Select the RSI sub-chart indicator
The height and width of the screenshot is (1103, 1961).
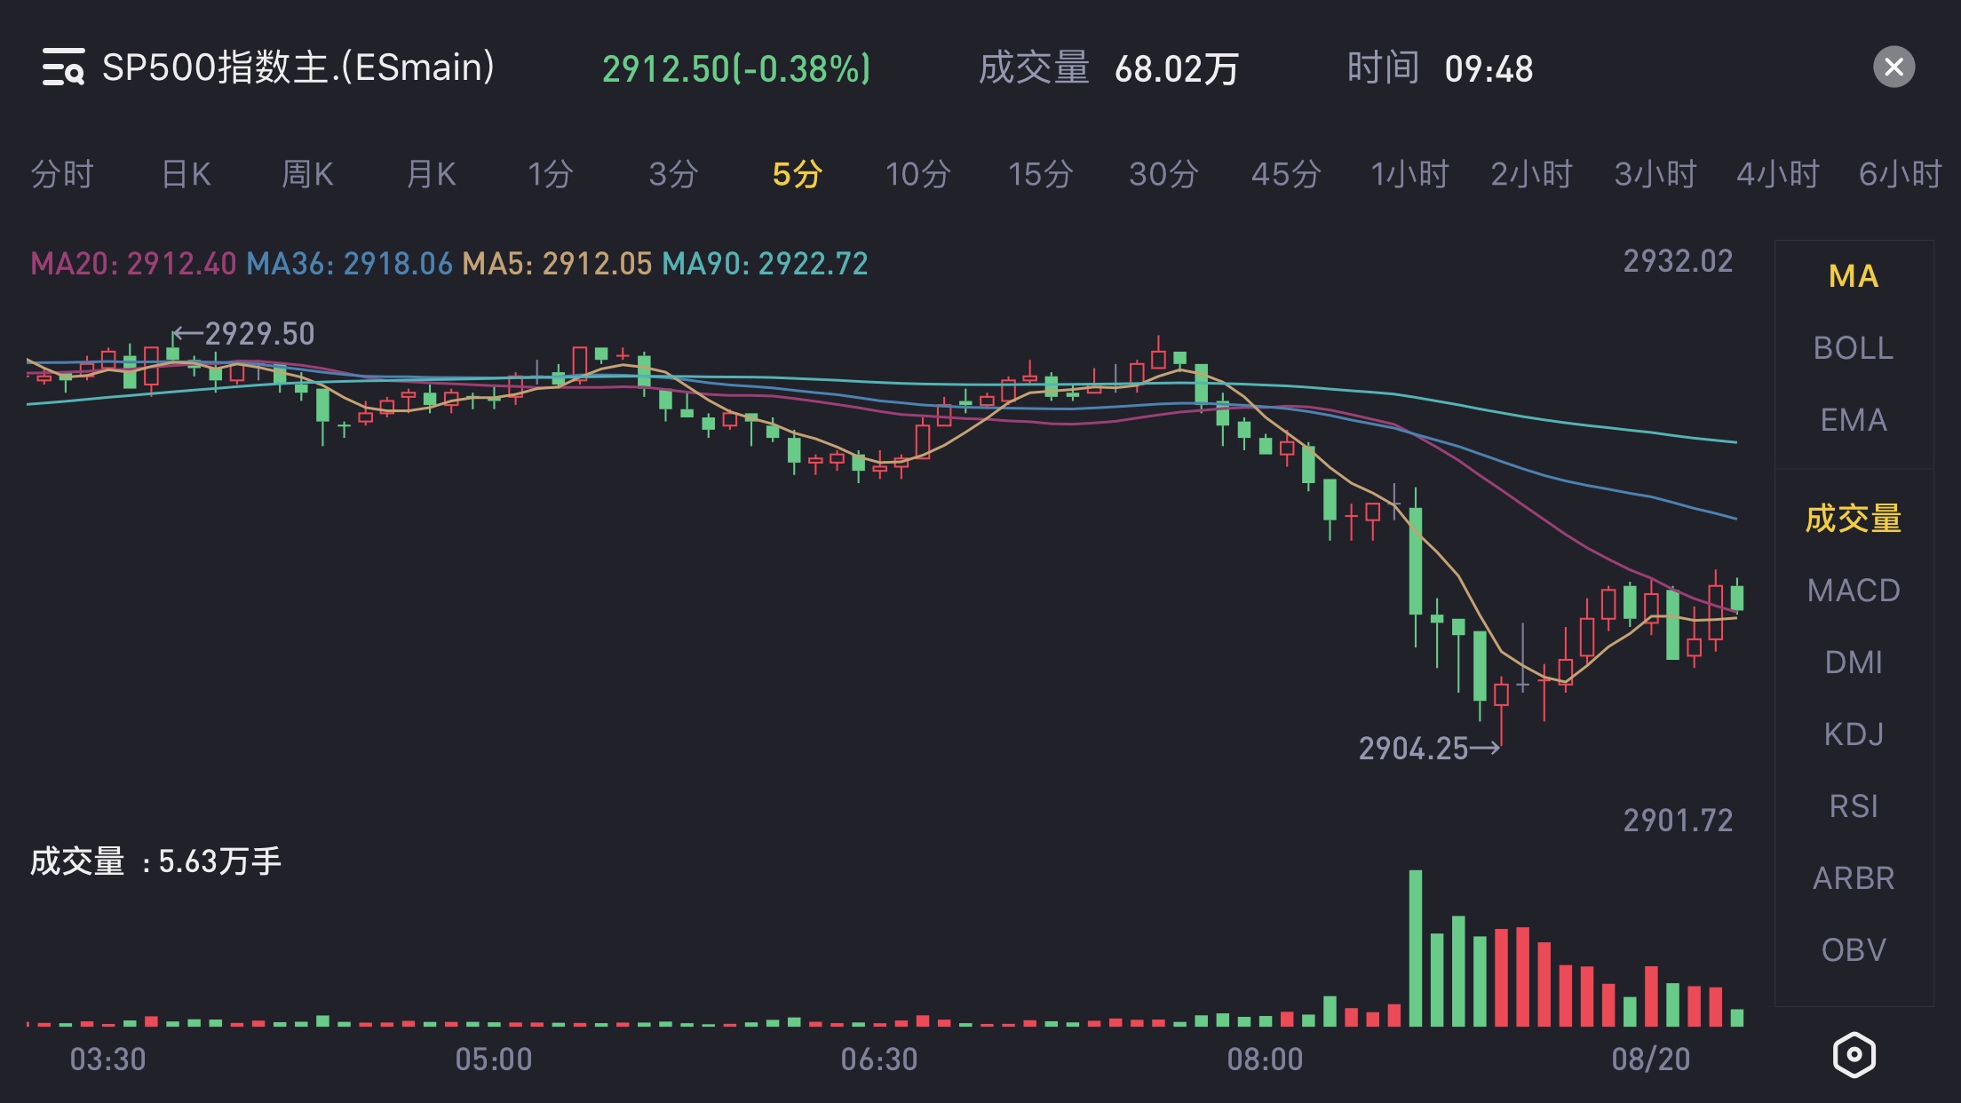[1854, 806]
